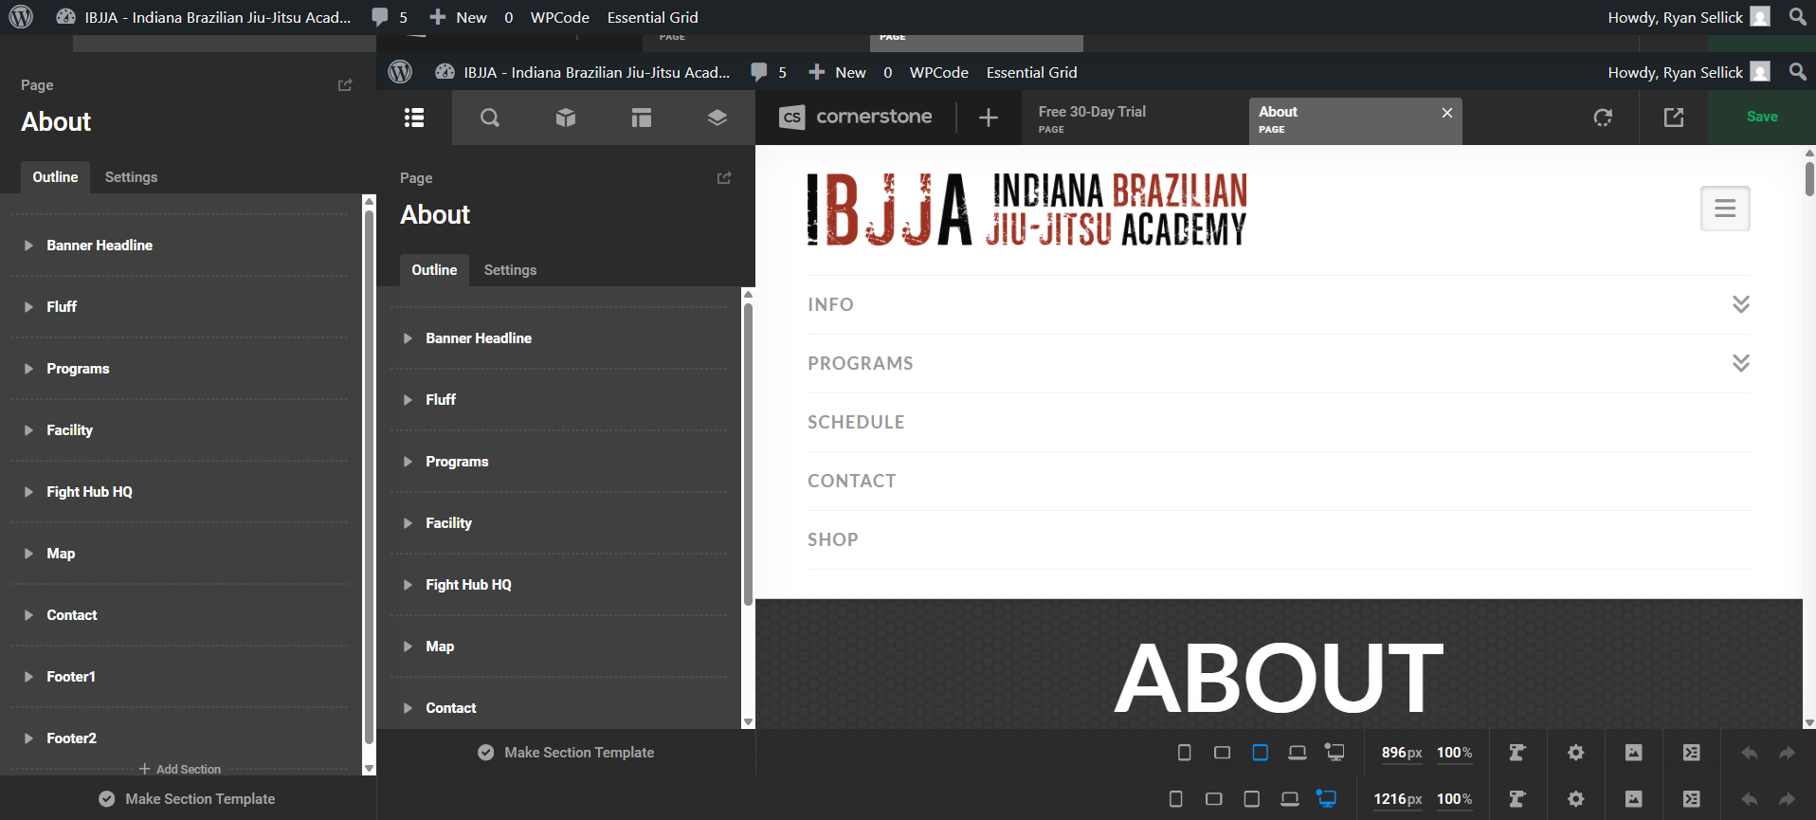Expand the INFO menu chevron
The width and height of the screenshot is (1816, 820).
[x=1741, y=304]
